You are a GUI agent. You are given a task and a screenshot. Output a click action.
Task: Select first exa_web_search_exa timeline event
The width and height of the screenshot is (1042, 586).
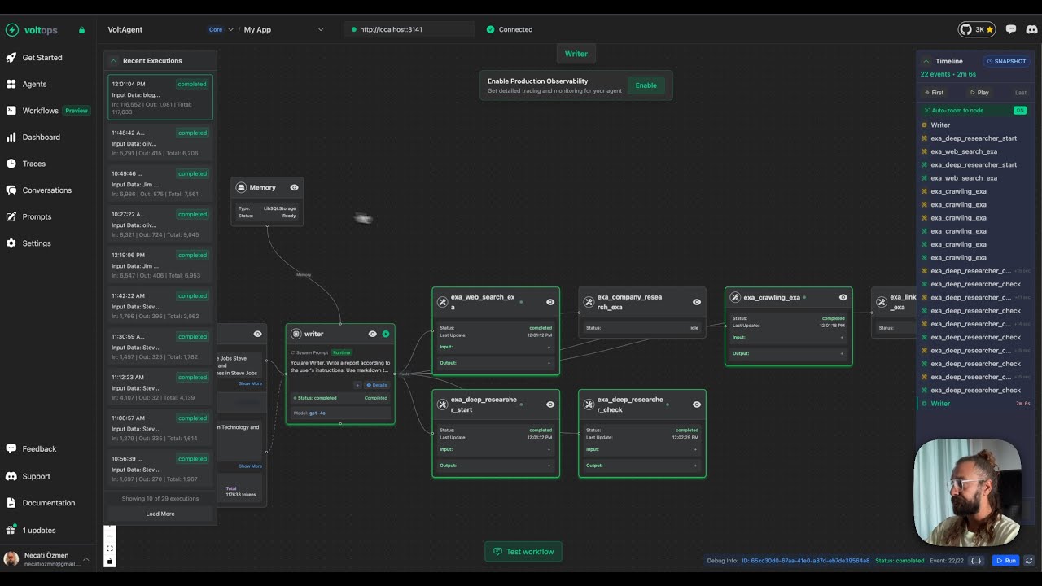tap(974, 151)
